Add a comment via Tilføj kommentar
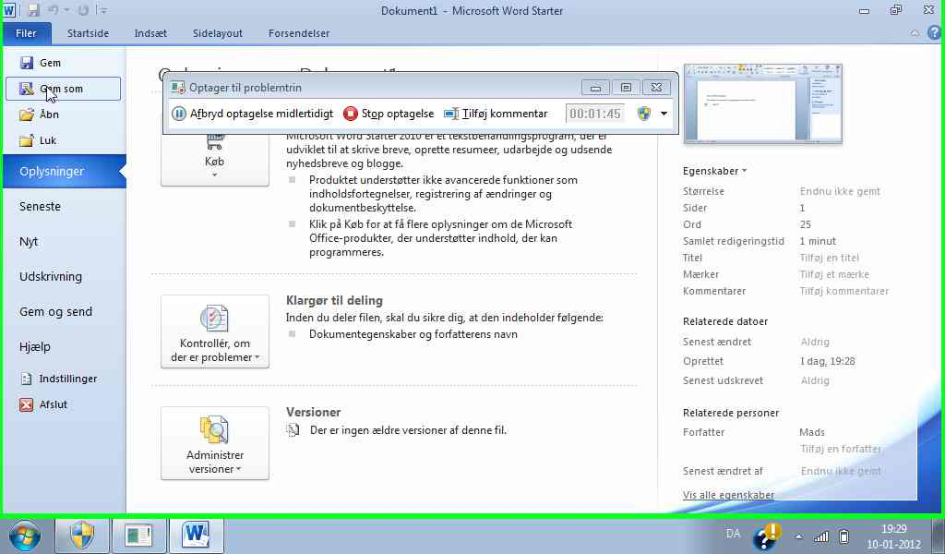This screenshot has height=554, width=945. click(x=496, y=114)
